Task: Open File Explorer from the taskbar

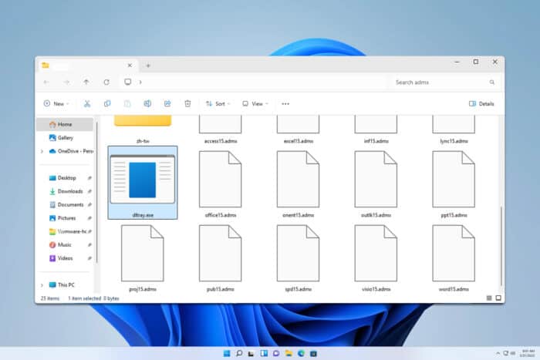Action: click(289, 354)
